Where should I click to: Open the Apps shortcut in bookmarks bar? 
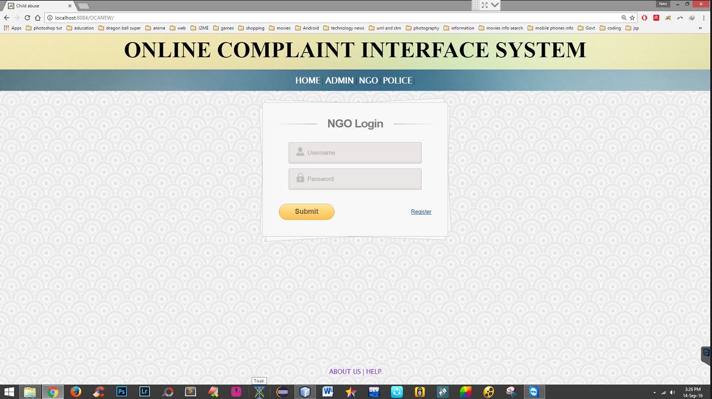[12, 28]
